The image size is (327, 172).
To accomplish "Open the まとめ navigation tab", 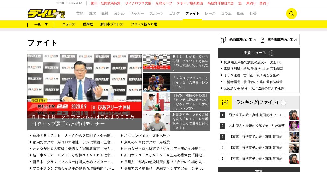I will [119, 13].
